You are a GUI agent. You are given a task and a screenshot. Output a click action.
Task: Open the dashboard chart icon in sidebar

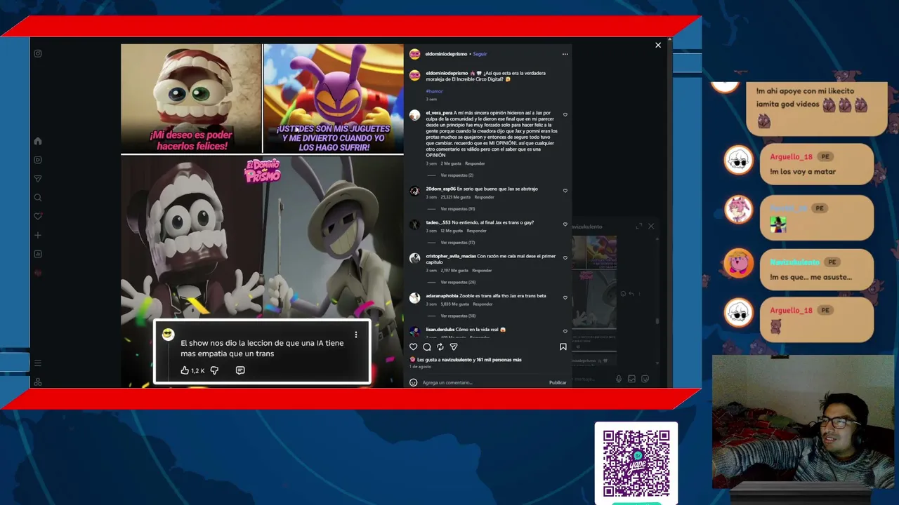[38, 254]
